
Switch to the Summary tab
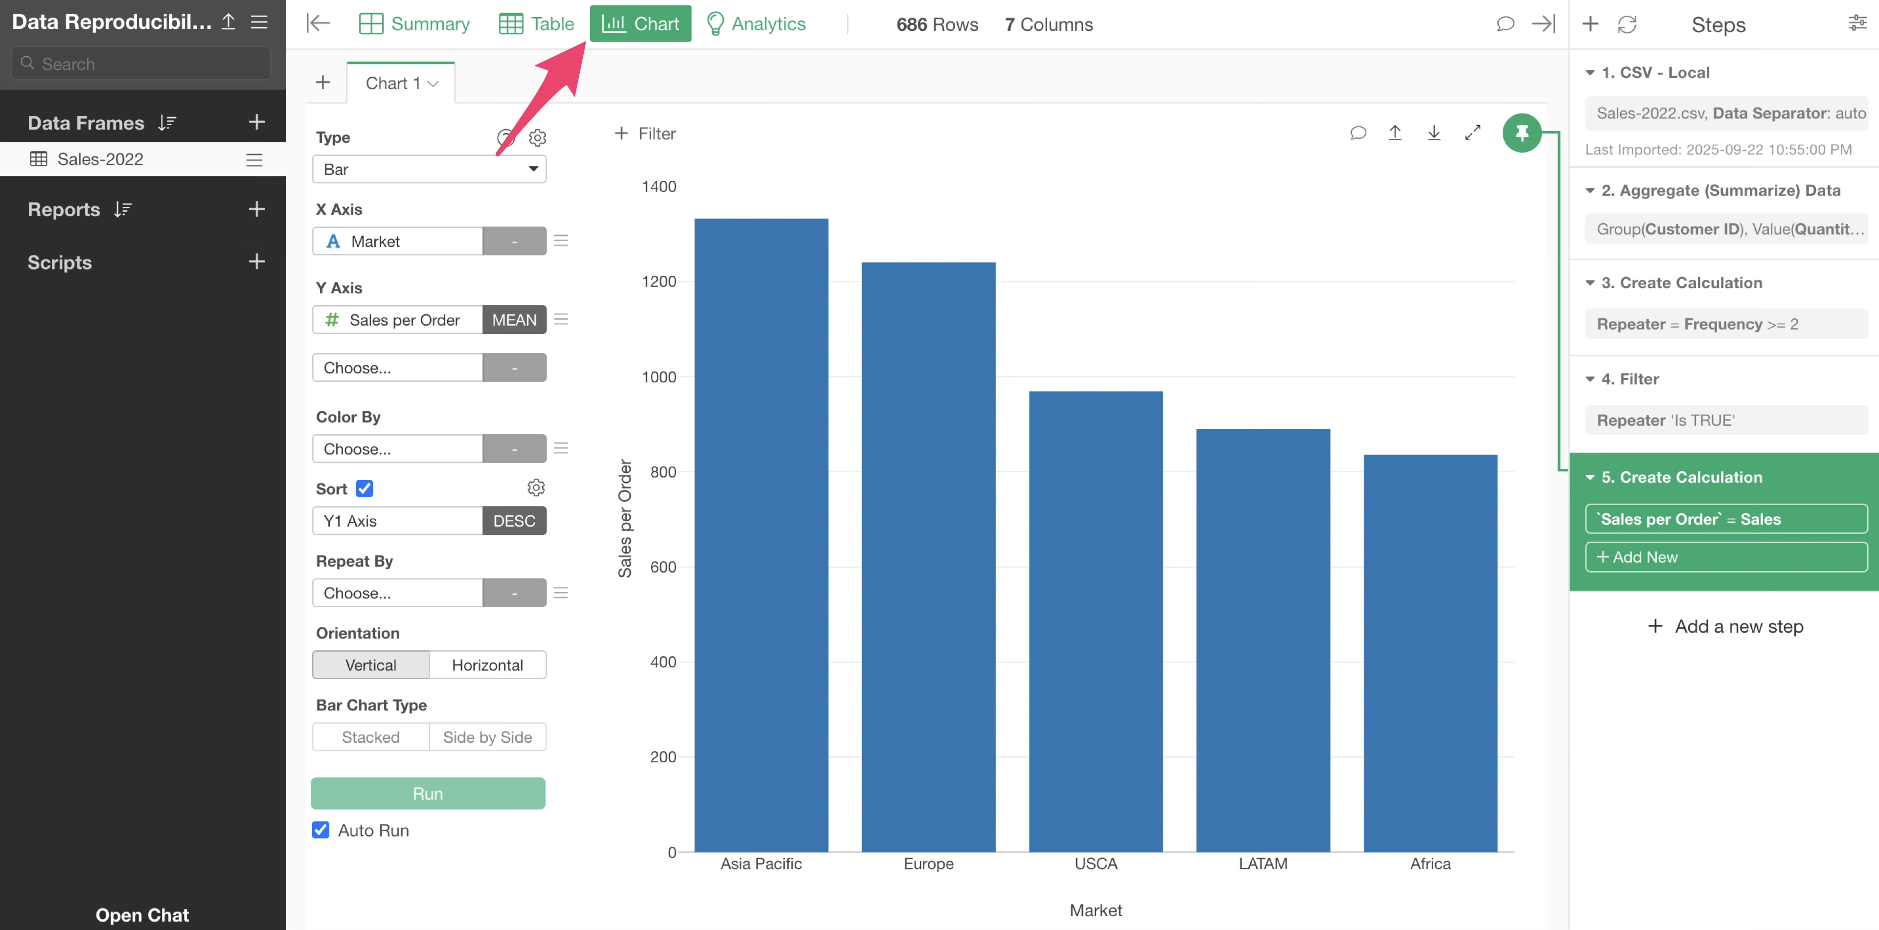pos(414,24)
